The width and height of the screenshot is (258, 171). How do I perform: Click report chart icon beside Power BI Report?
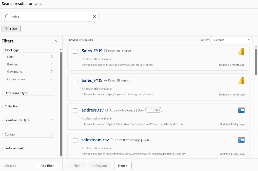pyautogui.click(x=106, y=80)
